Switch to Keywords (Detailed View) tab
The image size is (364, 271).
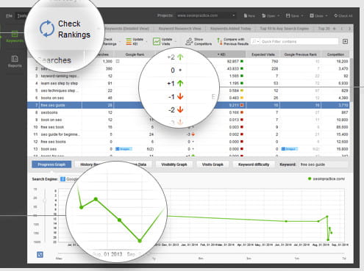point(126,29)
